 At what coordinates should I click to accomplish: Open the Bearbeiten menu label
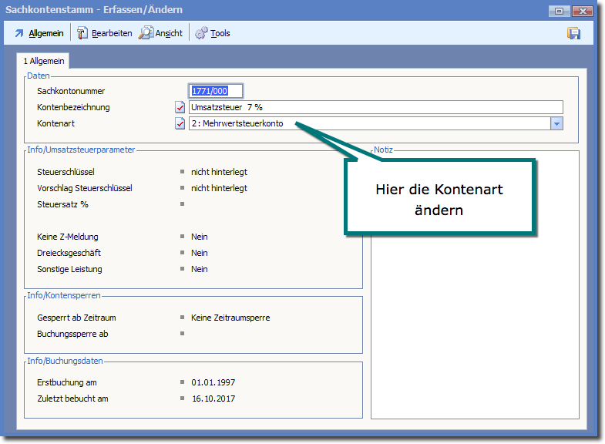[112, 33]
